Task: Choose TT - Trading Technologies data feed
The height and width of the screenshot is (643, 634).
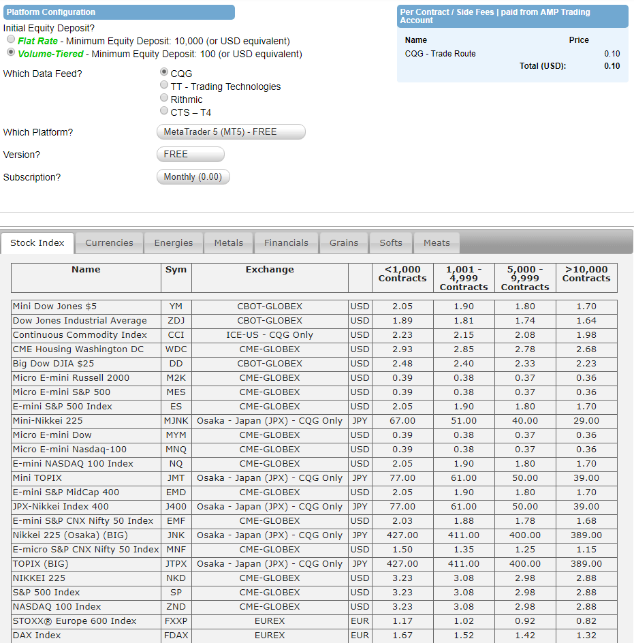Action: click(x=164, y=85)
